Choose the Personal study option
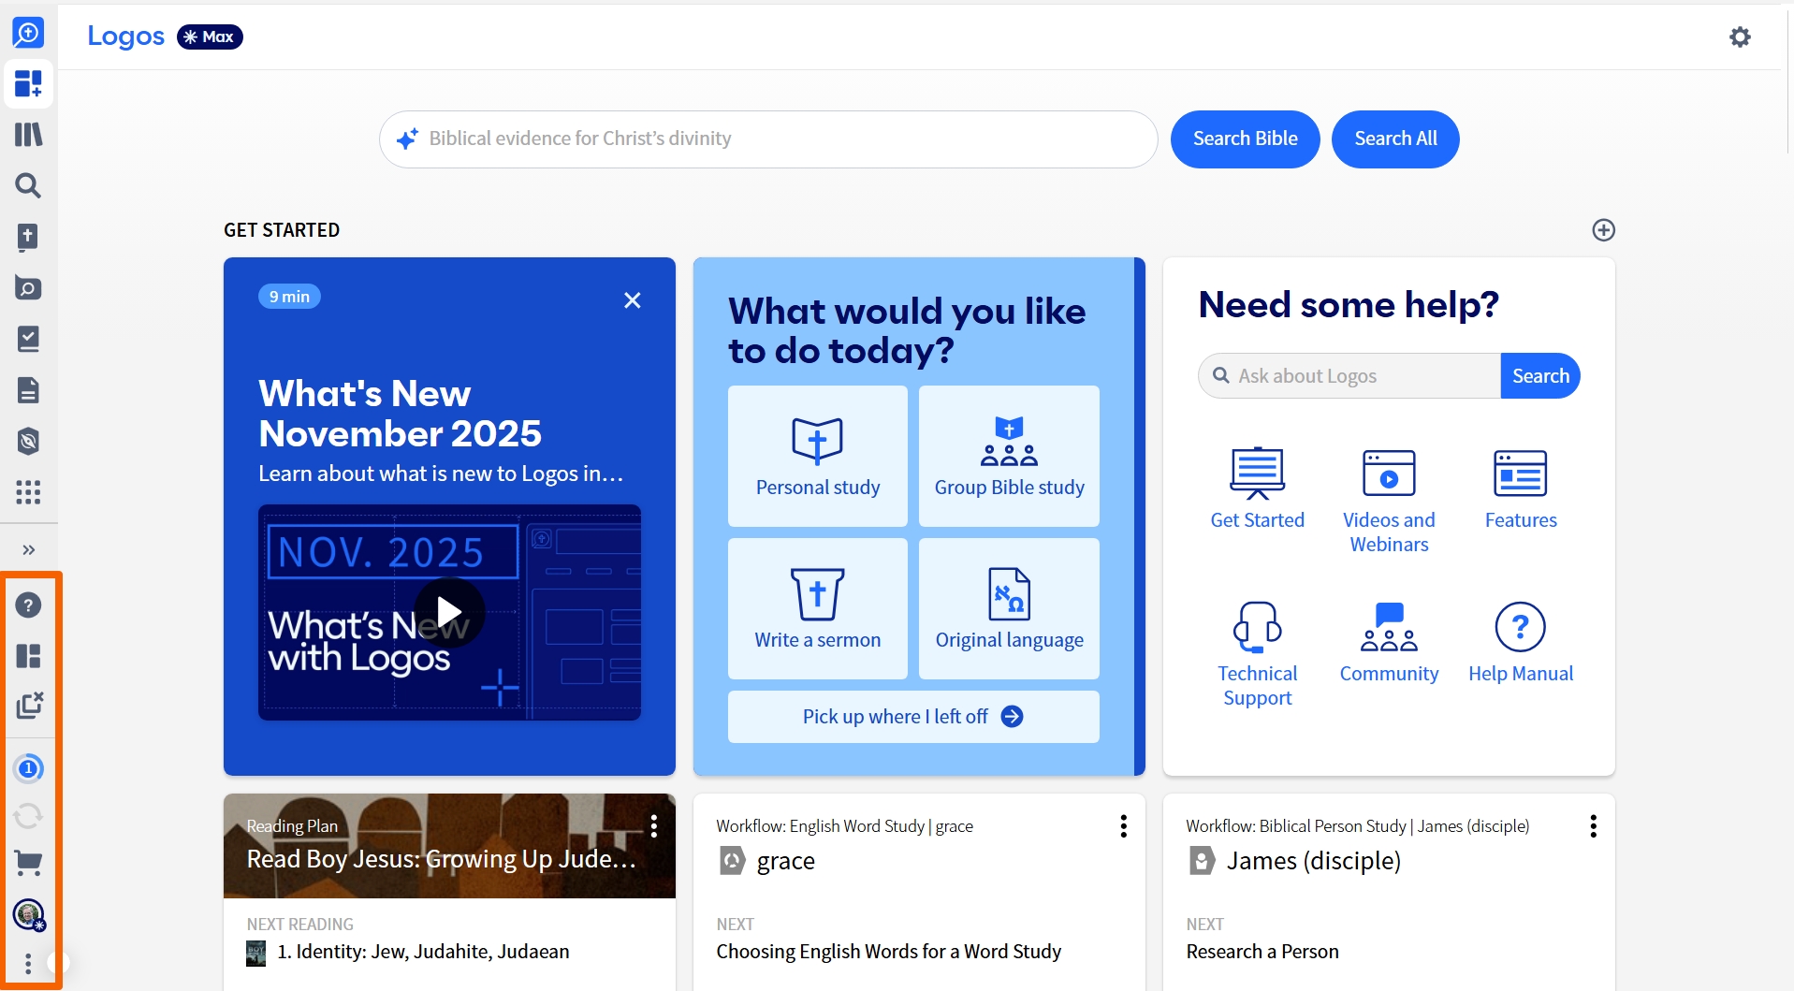This screenshot has width=1794, height=991. click(818, 456)
